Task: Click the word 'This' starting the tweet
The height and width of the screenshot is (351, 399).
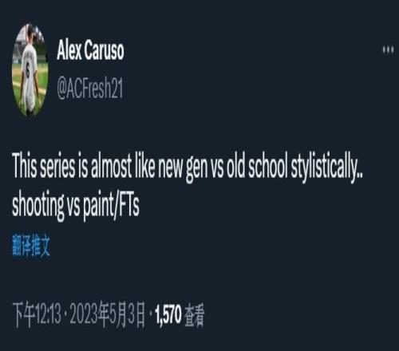Action: (x=25, y=167)
